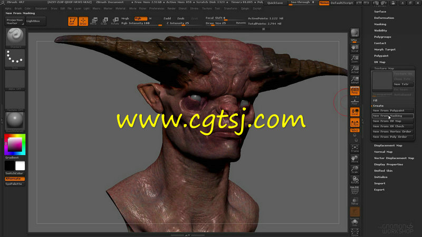Select the top shelf Scale gizmo
This screenshot has width=422, height=237.
point(104,21)
